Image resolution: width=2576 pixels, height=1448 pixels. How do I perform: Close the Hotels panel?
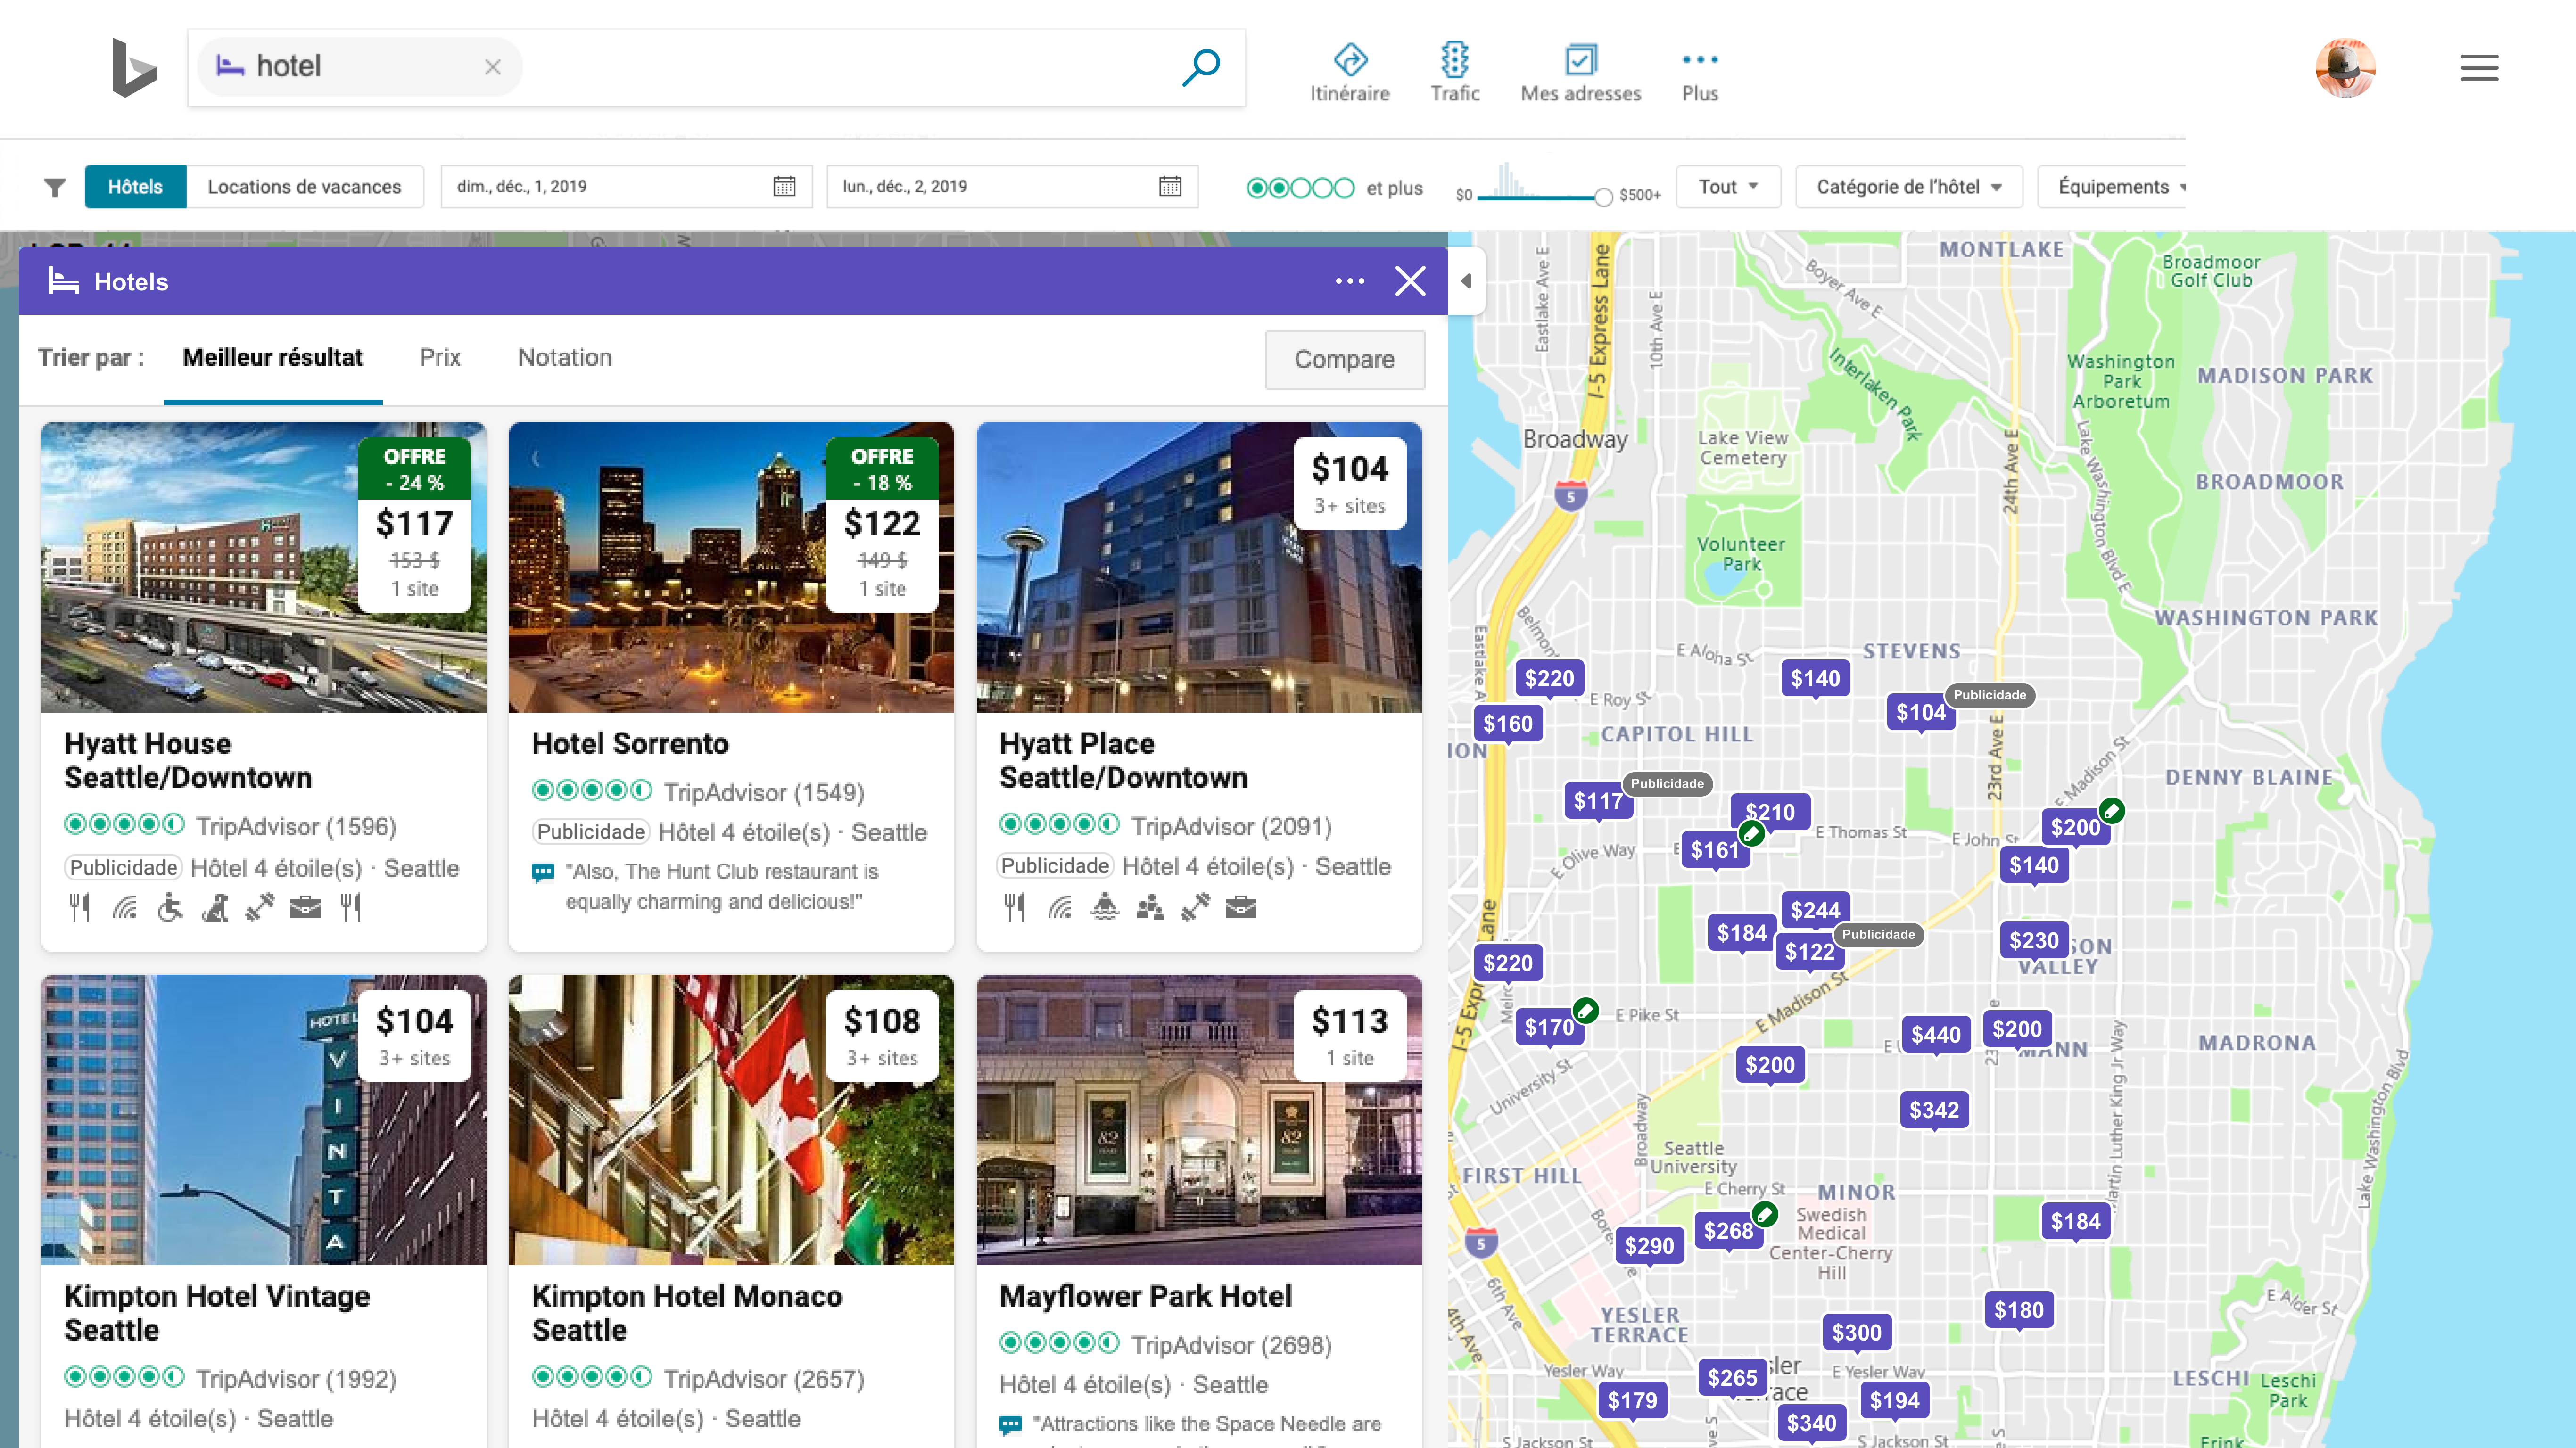point(1410,281)
